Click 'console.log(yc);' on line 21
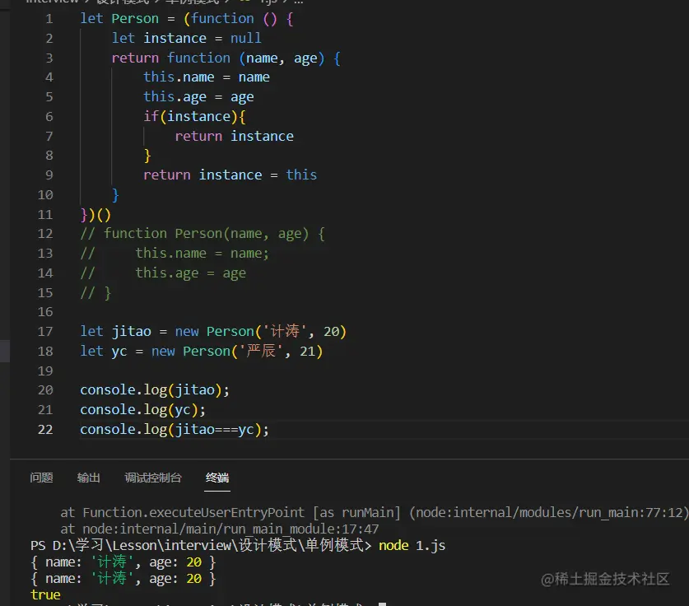Viewport: 689px width, 606px height. tap(142, 409)
